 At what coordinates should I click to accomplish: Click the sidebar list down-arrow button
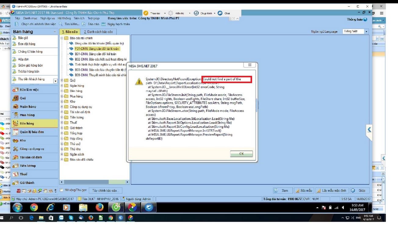(55, 81)
